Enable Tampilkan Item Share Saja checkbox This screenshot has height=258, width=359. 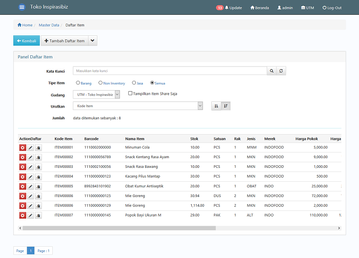coord(130,93)
